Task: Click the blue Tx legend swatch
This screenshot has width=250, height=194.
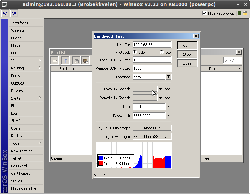Action: click(x=100, y=158)
